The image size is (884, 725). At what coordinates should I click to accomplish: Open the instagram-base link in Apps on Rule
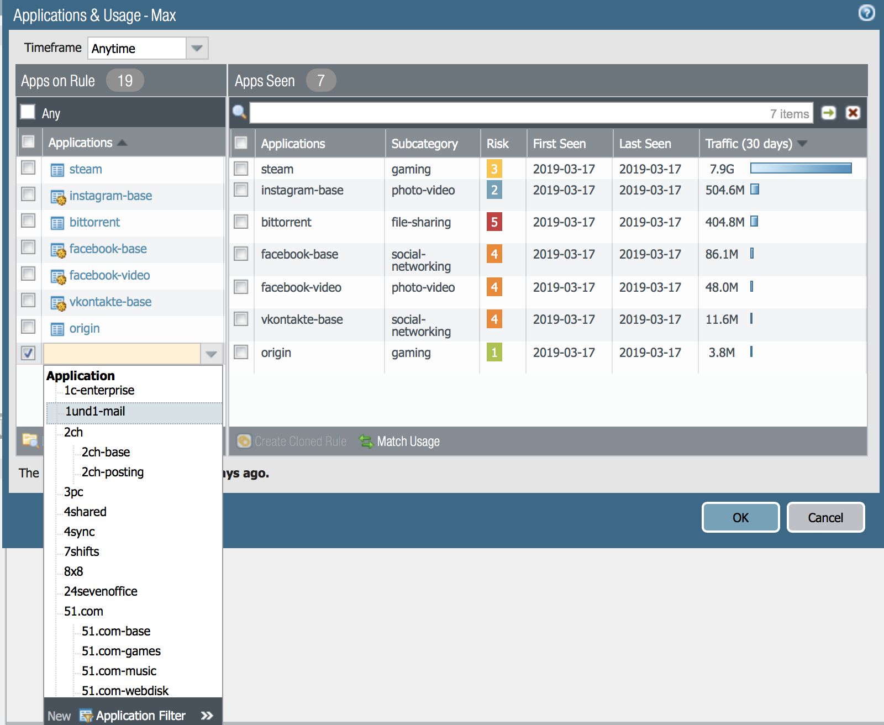pos(110,196)
